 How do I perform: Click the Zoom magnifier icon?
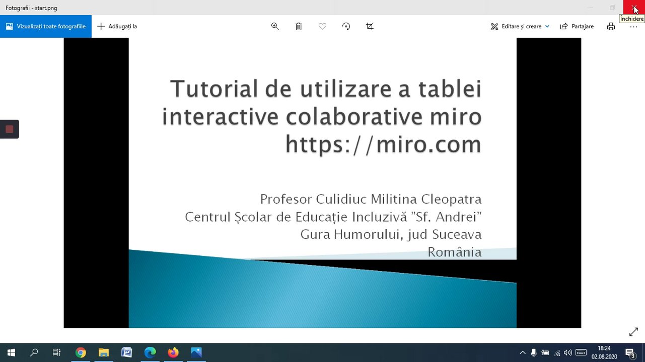[x=275, y=26]
